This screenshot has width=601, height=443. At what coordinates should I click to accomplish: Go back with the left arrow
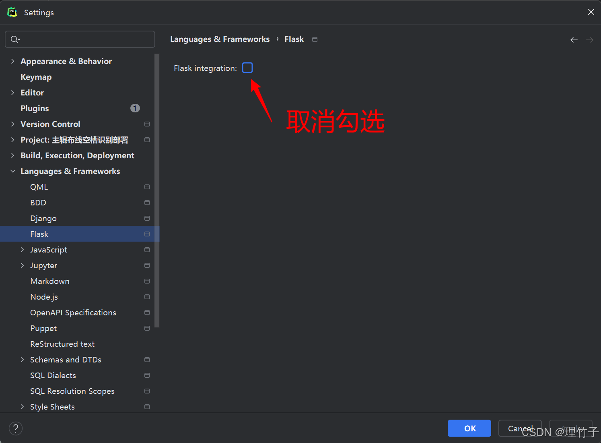[x=574, y=39]
